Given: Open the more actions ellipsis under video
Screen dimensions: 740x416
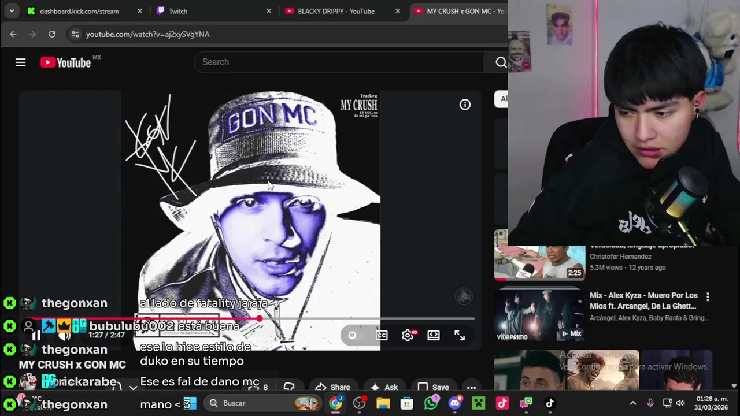Looking at the screenshot, I should (x=471, y=388).
